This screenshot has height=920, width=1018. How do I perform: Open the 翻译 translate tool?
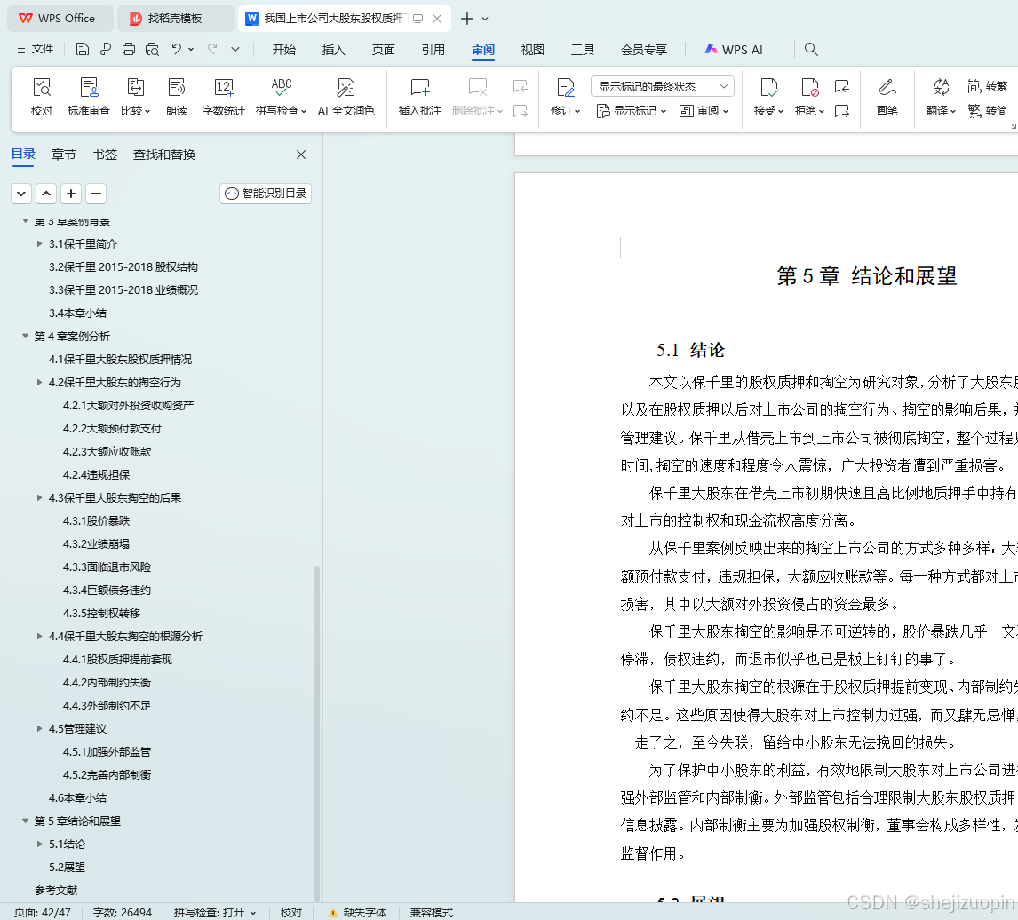tap(941, 97)
